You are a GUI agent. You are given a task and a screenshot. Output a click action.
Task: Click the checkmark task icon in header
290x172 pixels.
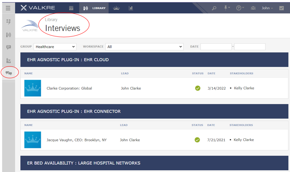point(281,8)
